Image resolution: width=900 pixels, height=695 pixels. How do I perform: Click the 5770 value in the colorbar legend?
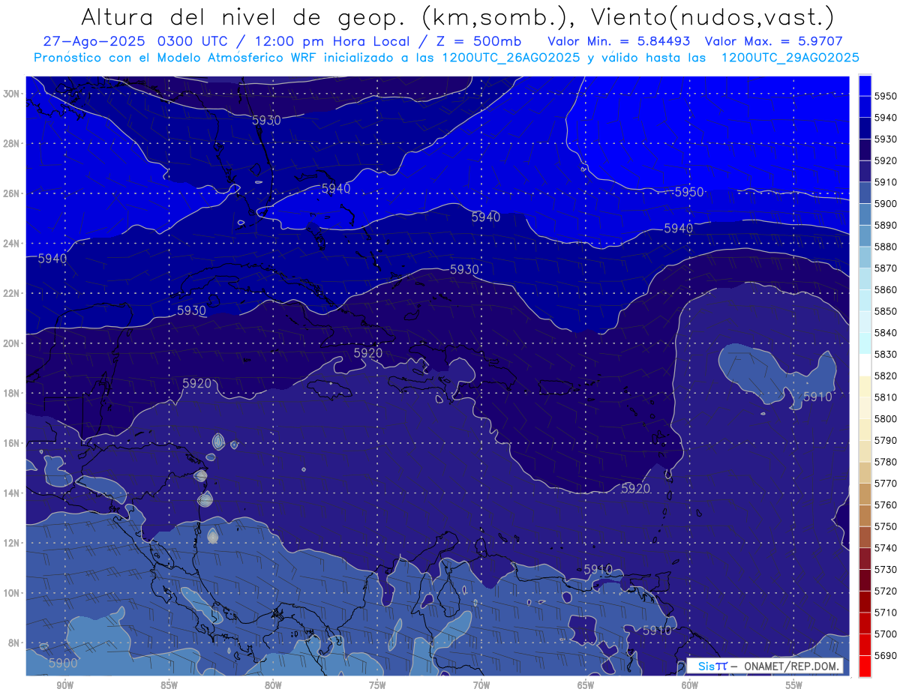point(886,484)
